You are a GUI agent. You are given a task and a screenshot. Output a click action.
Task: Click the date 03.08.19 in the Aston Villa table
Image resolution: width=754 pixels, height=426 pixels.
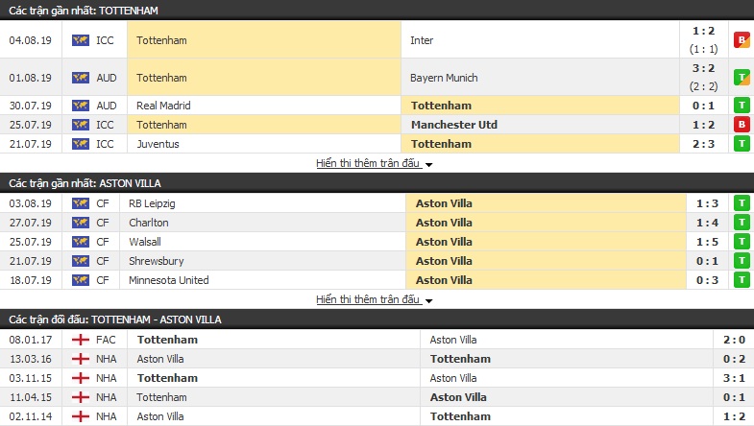point(31,203)
